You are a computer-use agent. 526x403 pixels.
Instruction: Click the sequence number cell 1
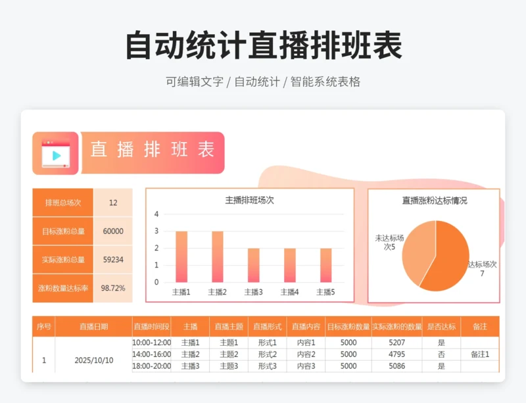click(x=44, y=360)
